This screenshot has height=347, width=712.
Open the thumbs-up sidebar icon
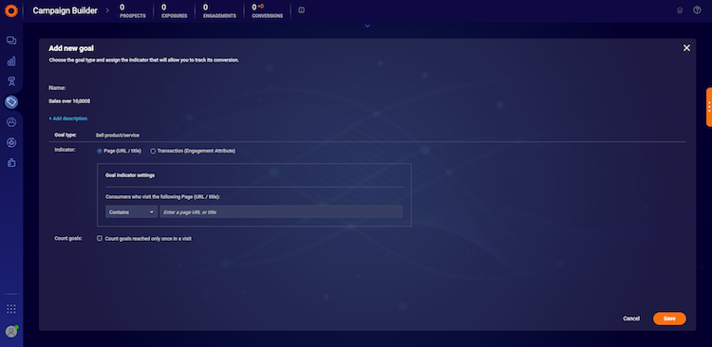pos(11,163)
